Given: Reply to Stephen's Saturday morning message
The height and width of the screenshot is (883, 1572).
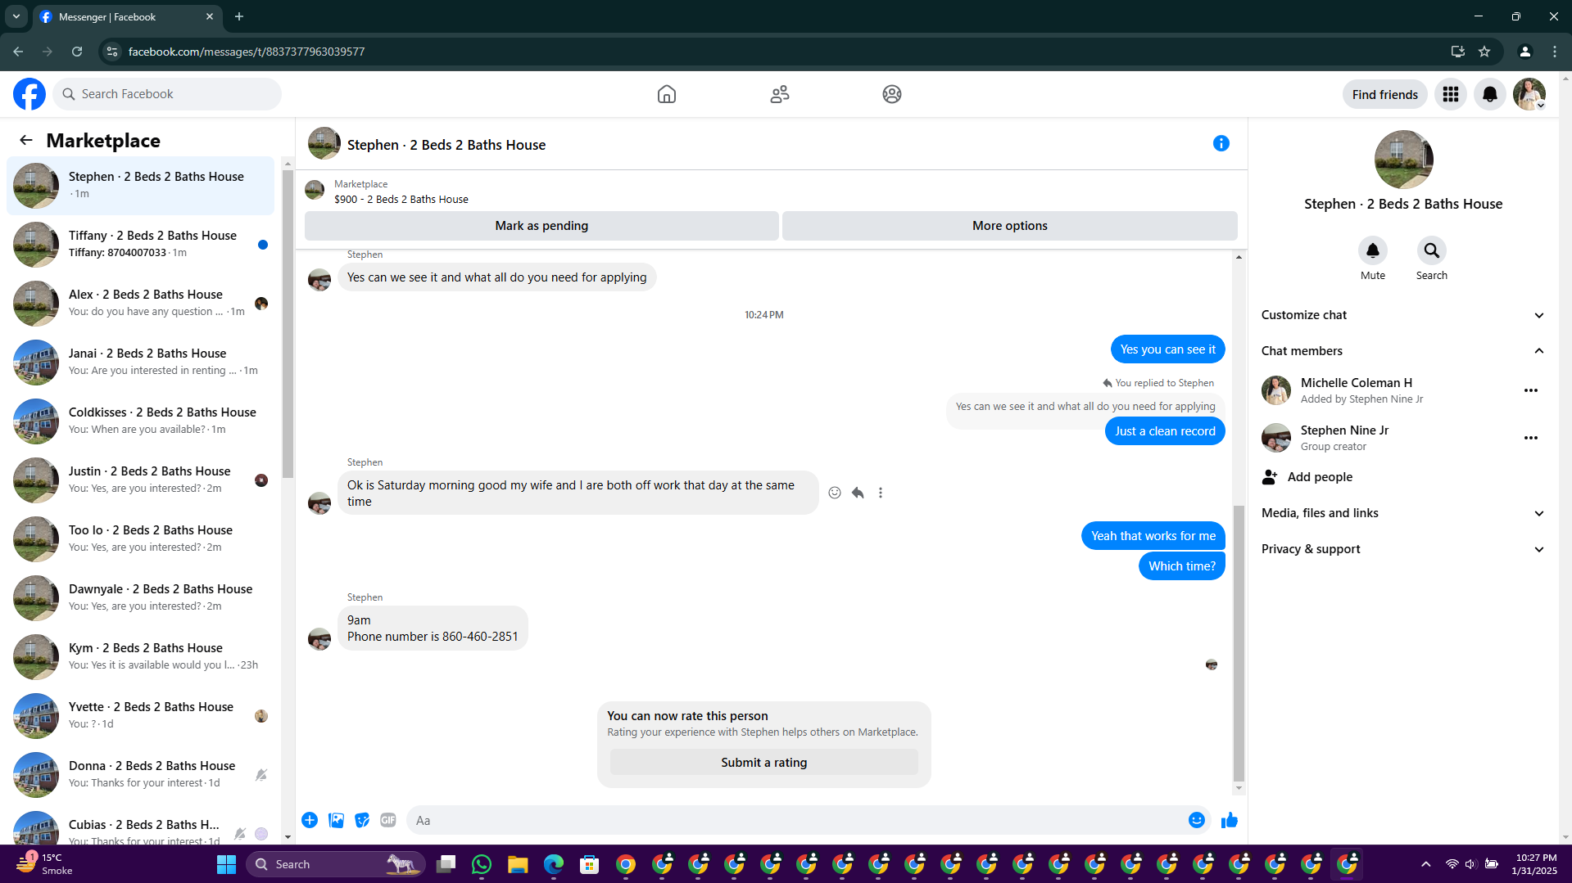Looking at the screenshot, I should pyautogui.click(x=858, y=493).
